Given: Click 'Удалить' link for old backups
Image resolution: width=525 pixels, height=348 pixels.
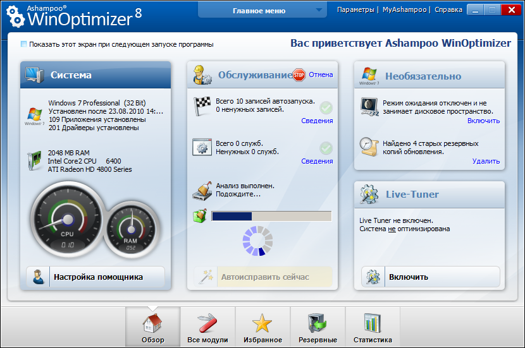Looking at the screenshot, I should pyautogui.click(x=486, y=161).
